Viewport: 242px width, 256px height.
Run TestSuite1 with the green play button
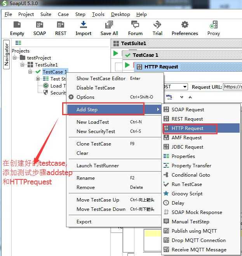[x=116, y=53]
